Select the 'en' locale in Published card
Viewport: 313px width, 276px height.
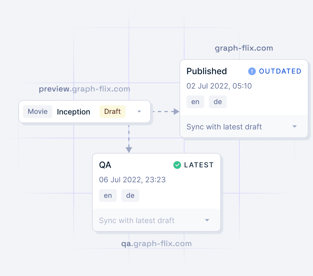(195, 102)
